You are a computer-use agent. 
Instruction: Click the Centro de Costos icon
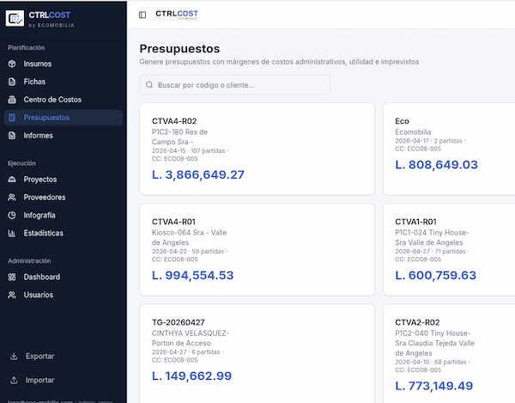coord(12,100)
